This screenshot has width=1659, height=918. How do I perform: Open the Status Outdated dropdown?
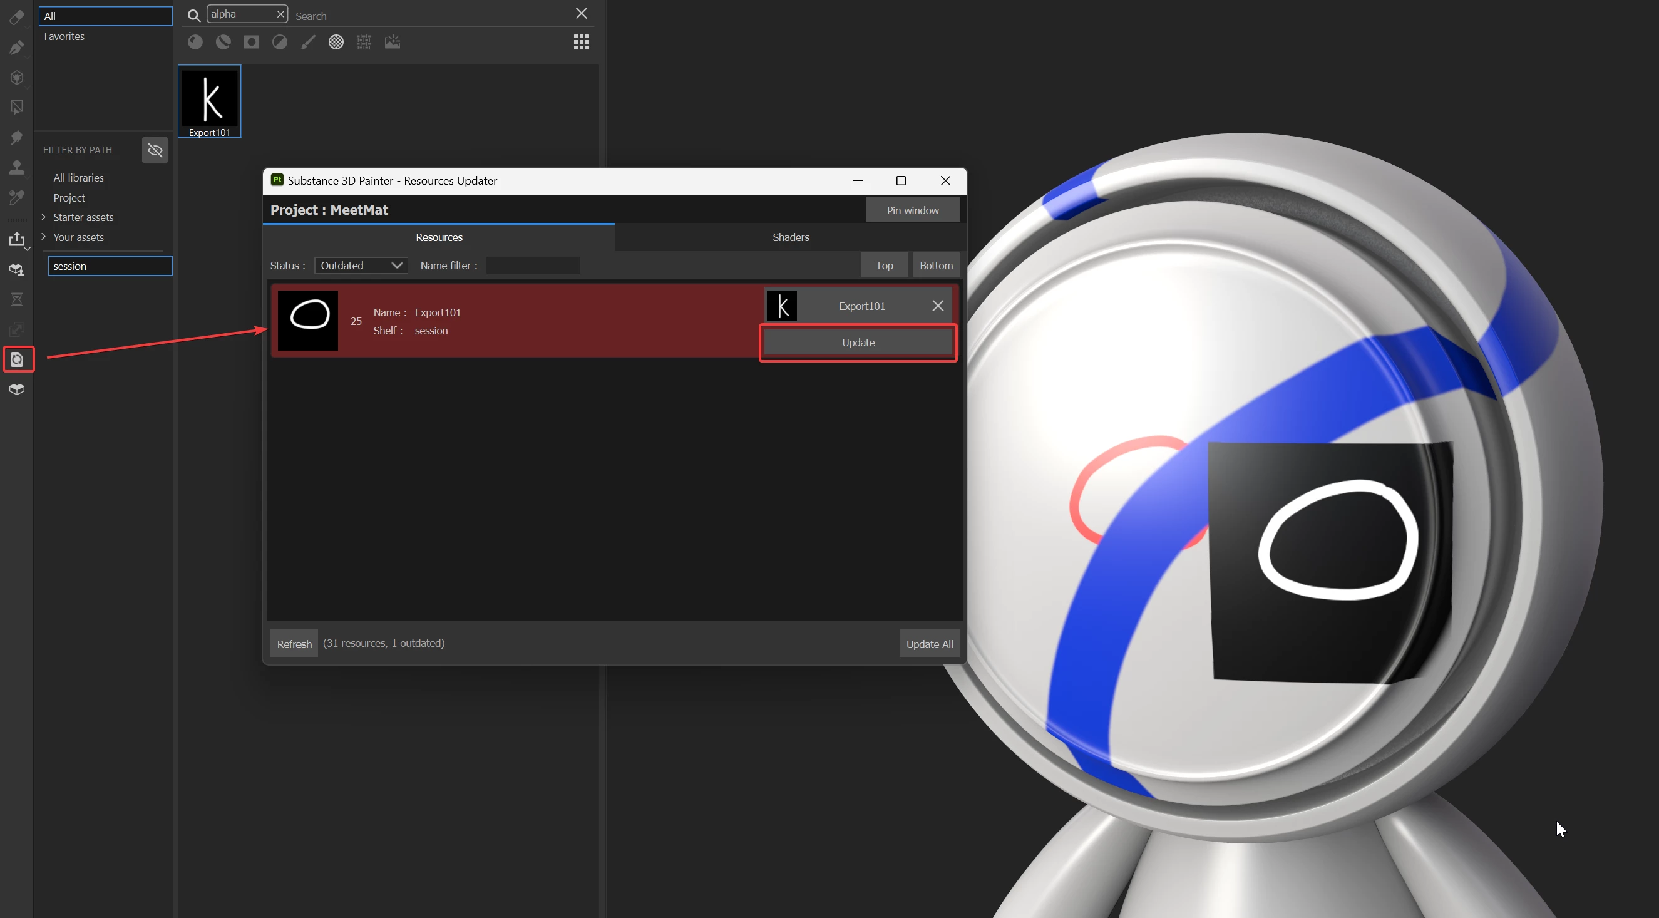coord(361,266)
